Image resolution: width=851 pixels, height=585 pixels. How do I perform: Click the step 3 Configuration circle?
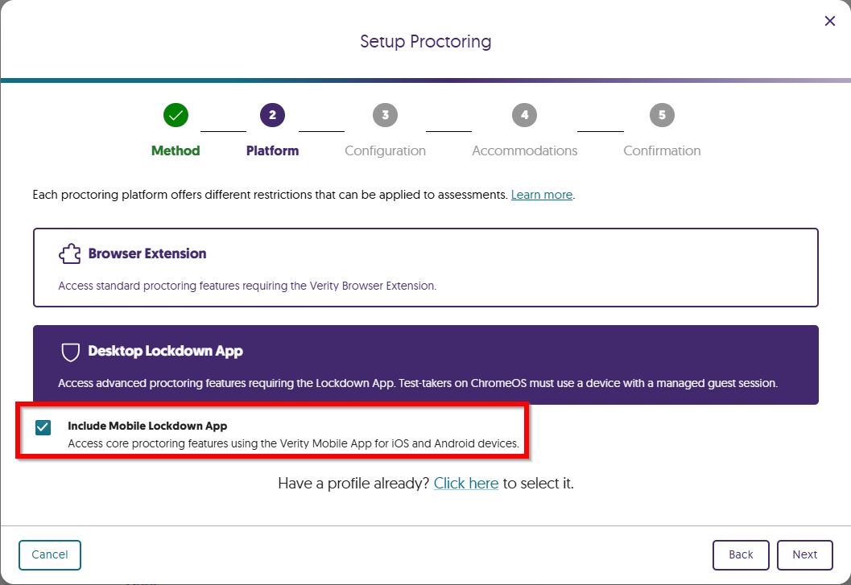(x=385, y=115)
